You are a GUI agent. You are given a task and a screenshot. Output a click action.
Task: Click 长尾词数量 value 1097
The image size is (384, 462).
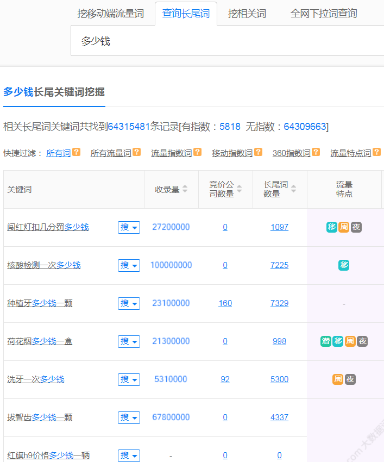click(x=280, y=227)
